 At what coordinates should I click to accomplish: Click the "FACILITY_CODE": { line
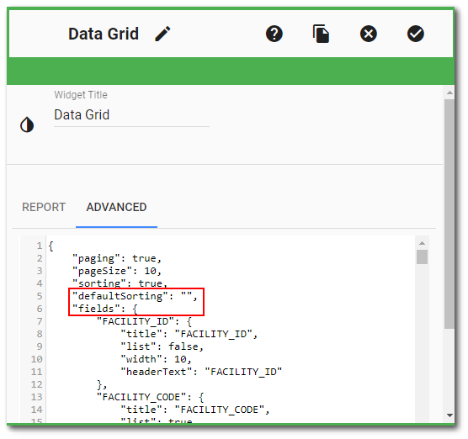pyautogui.click(x=150, y=397)
